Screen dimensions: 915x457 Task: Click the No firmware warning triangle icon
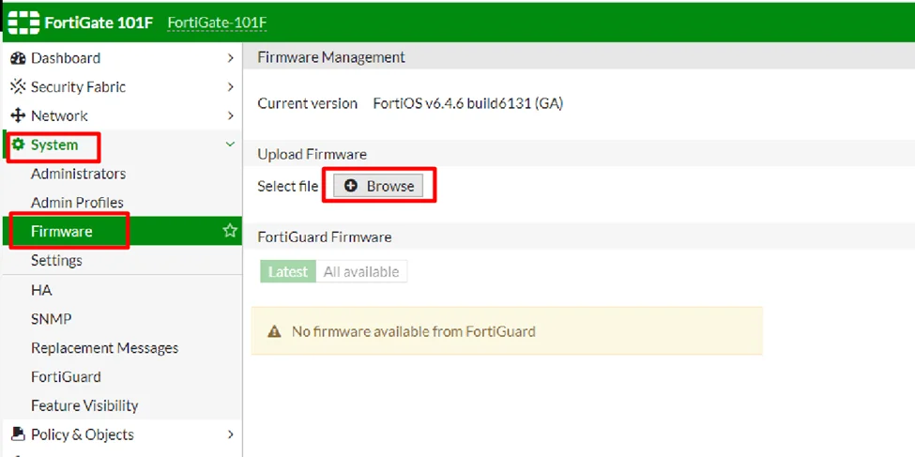[274, 332]
